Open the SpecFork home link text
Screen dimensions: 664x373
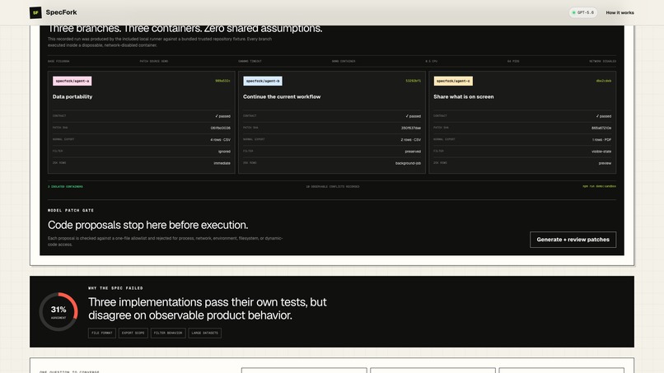62,12
